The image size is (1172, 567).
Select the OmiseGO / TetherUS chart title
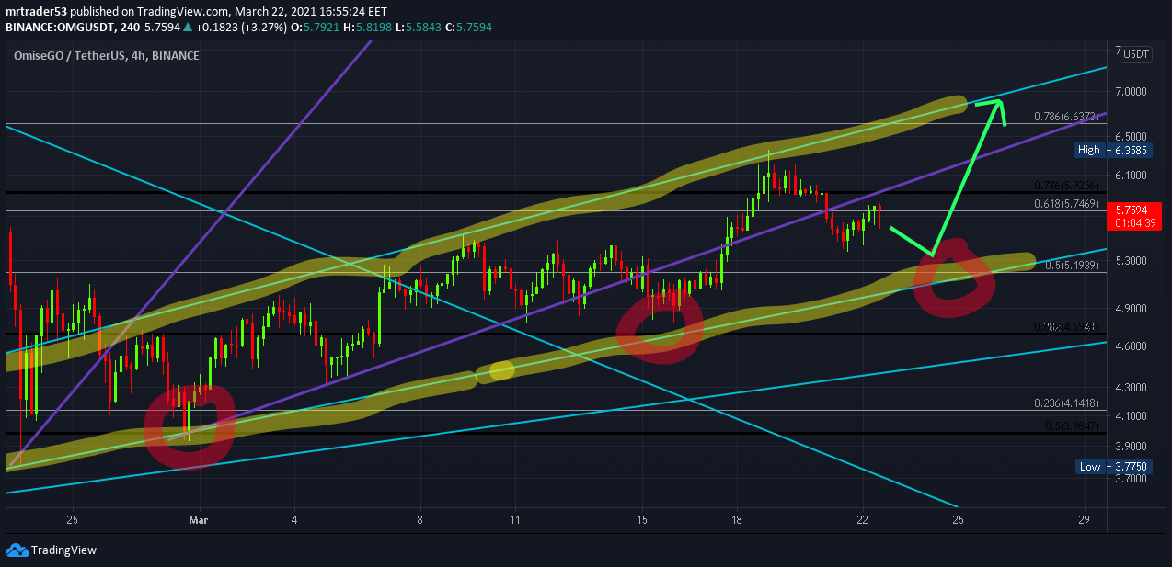[x=106, y=56]
